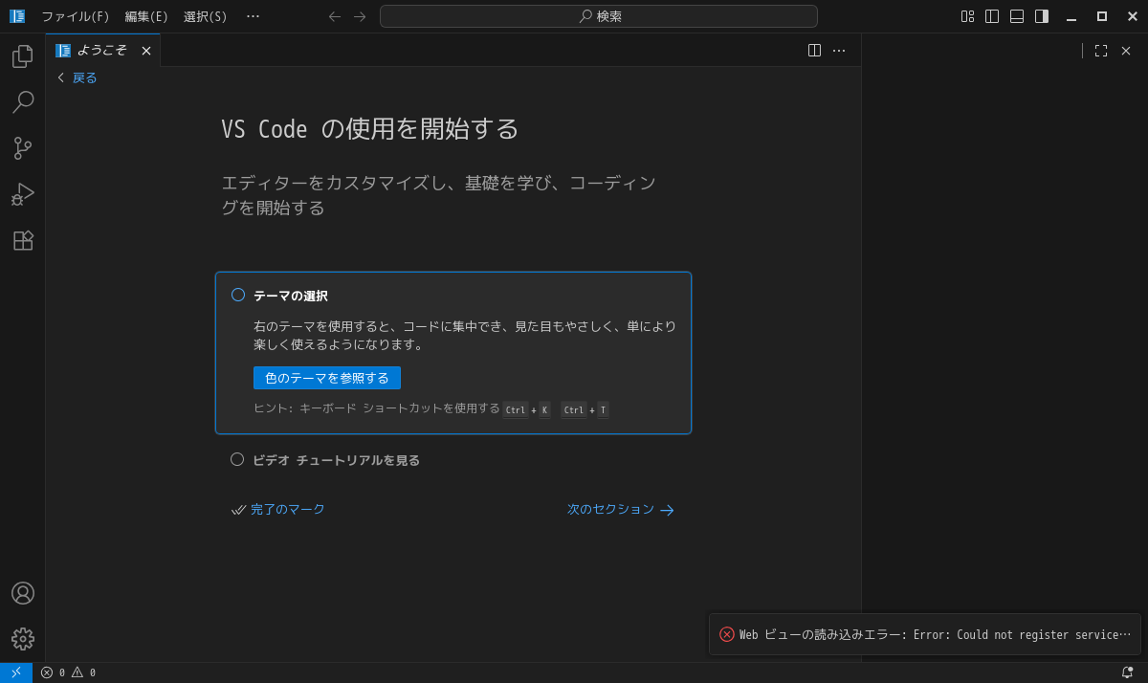Open the 選択(S) menu
The image size is (1148, 683).
tap(206, 16)
